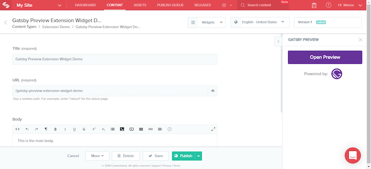Open Content Types breadcrumb link
The image size is (371, 169).
tap(25, 27)
